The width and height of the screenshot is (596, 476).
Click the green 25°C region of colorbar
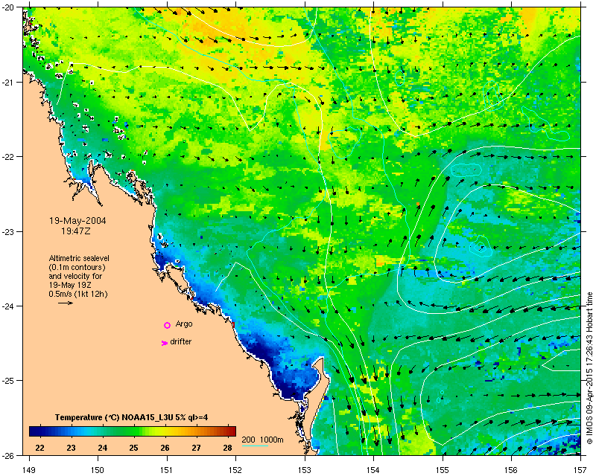(133, 431)
